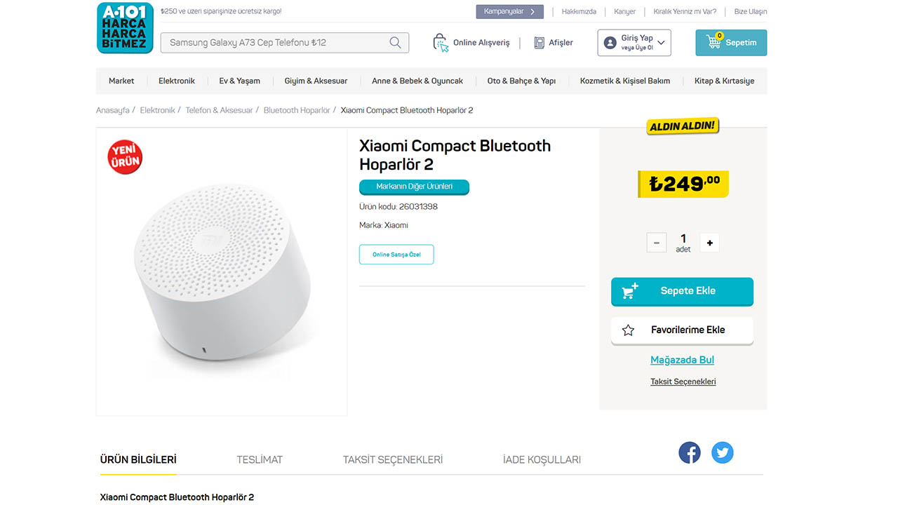
Task: Decrease quantity with minus button
Action: (657, 243)
